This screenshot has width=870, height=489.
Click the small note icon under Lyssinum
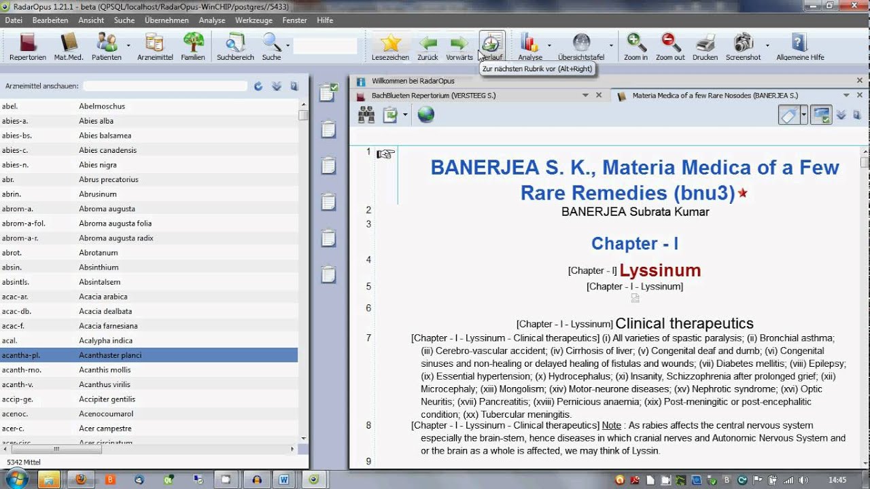635,297
